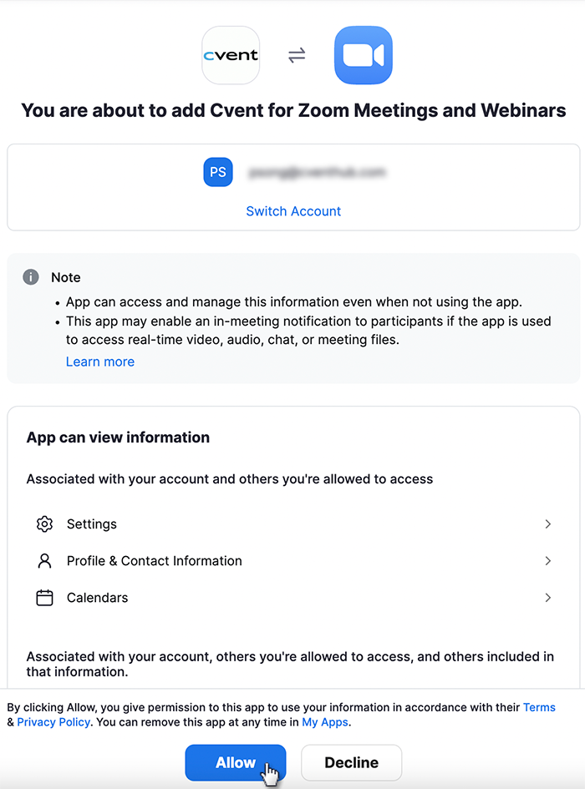Open the Privacy Policy link
Image resolution: width=585 pixels, height=789 pixels.
click(x=53, y=722)
